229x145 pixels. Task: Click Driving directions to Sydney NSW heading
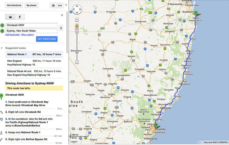tap(30, 84)
